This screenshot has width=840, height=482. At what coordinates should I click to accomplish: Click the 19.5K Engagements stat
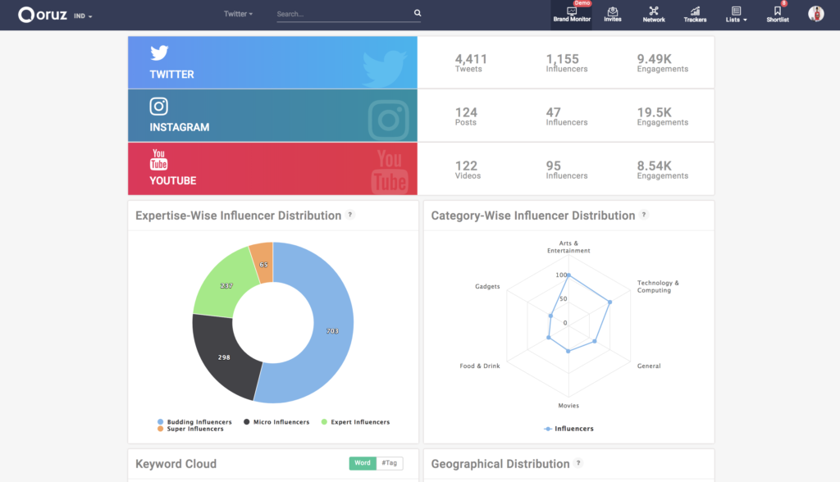pos(662,116)
